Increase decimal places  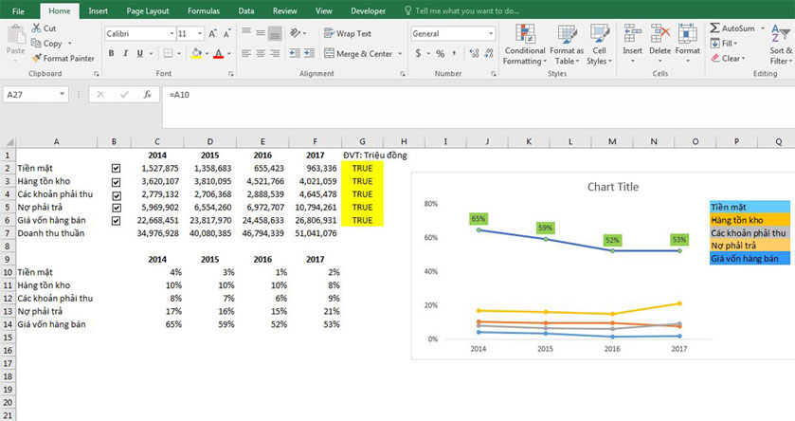coord(475,53)
